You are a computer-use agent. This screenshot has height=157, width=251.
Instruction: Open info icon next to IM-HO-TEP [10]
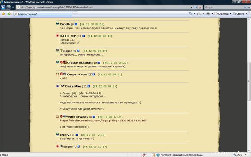(84, 36)
